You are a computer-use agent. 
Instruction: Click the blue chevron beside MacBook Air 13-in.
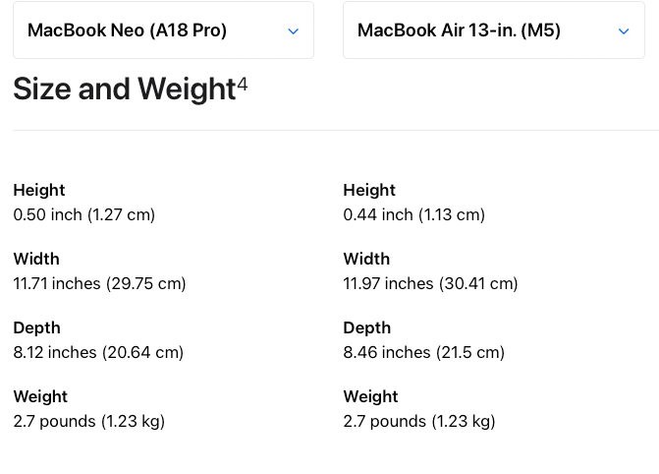[624, 31]
